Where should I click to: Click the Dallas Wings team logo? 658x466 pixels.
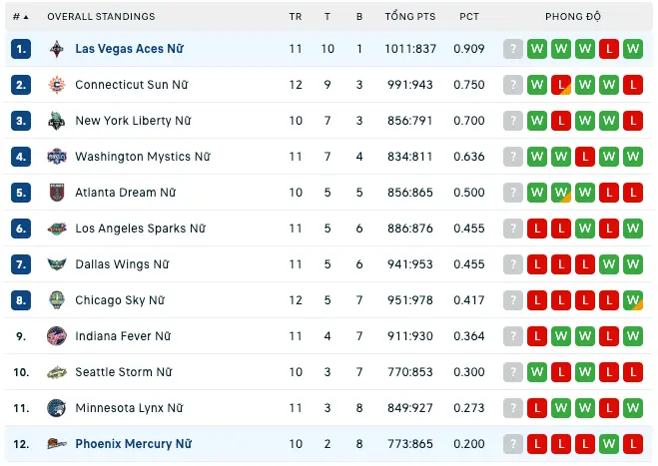coord(56,264)
